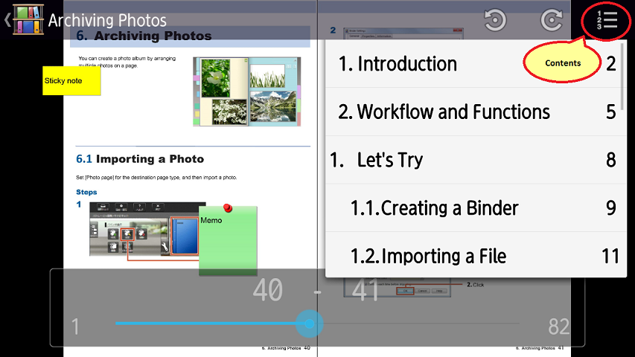Viewport: 635px width, 357px height.
Task: Tap the first page number 1
Action: pos(75,327)
